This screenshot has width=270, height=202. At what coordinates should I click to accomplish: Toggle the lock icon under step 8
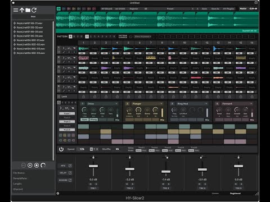pyautogui.click(x=162, y=97)
